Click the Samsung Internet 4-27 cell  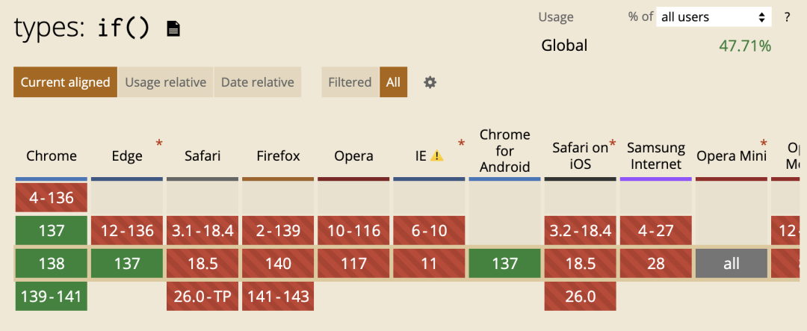coord(656,230)
